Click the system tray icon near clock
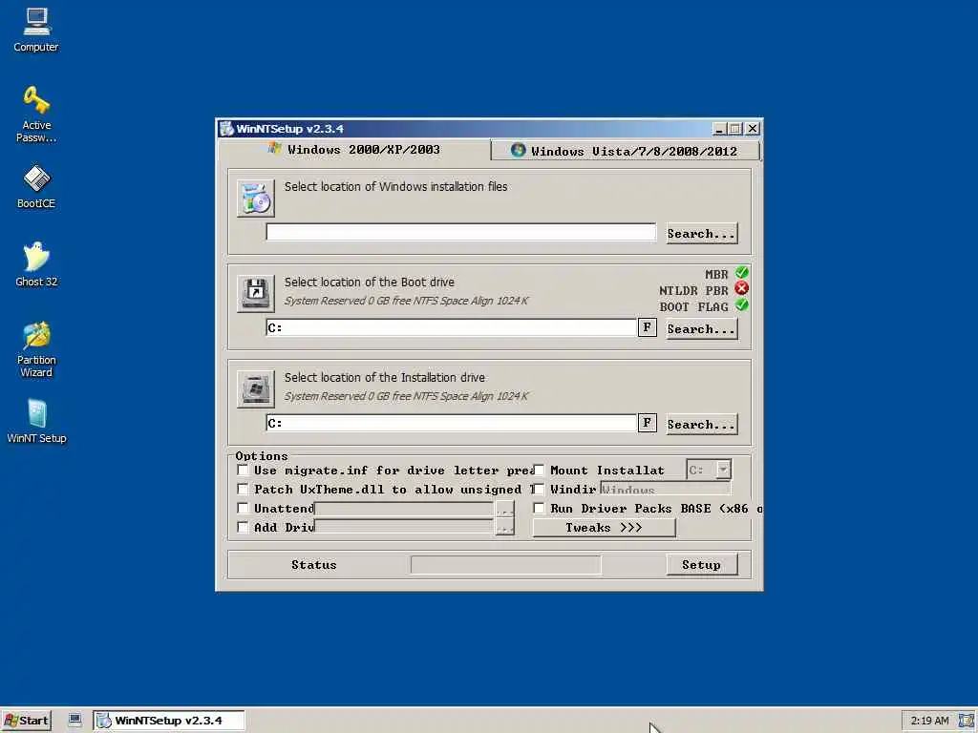 [967, 721]
